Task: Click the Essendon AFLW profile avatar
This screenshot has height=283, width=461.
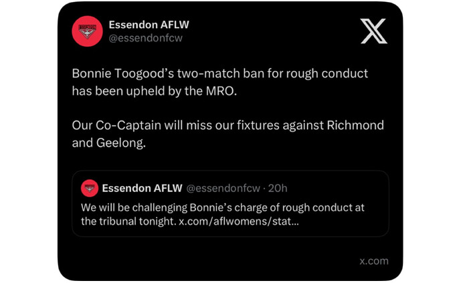Action: pos(88,31)
